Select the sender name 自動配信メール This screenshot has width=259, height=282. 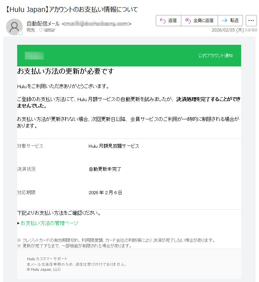(43, 24)
